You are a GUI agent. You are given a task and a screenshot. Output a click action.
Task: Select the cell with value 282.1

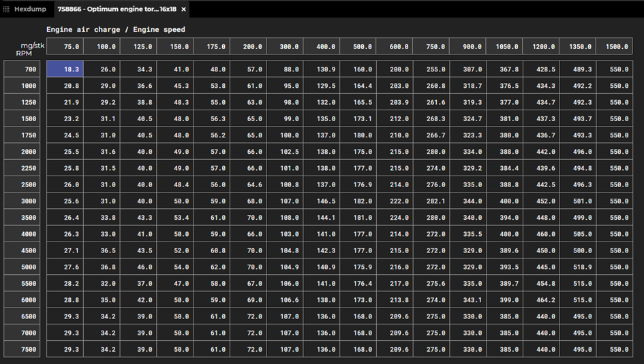pyautogui.click(x=431, y=201)
